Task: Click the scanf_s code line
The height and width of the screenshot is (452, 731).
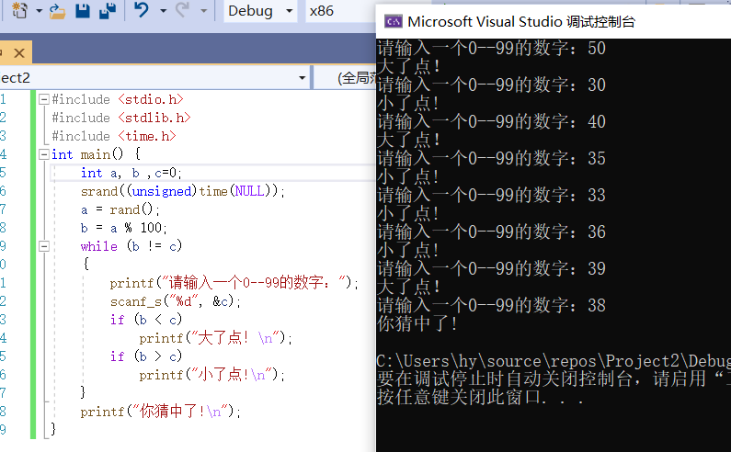Action: point(176,301)
